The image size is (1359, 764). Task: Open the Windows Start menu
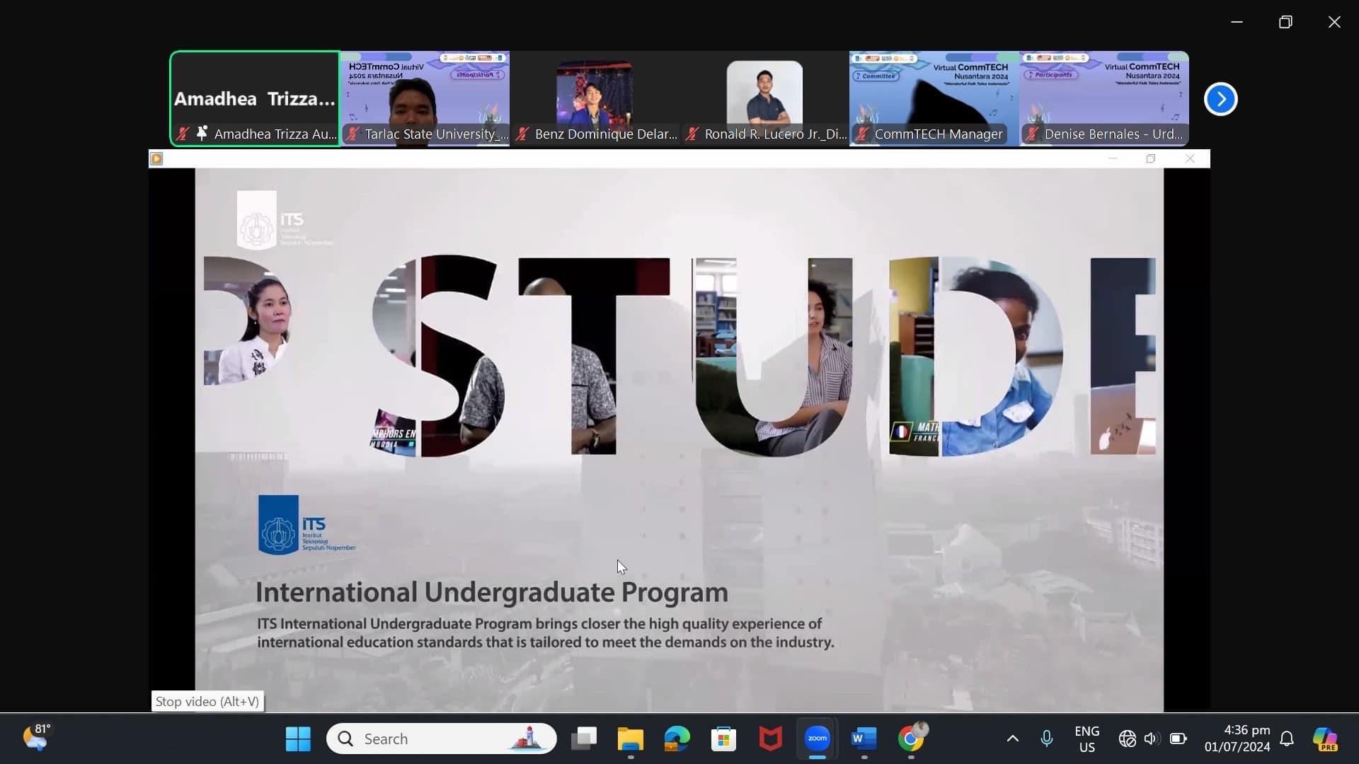[x=298, y=739]
